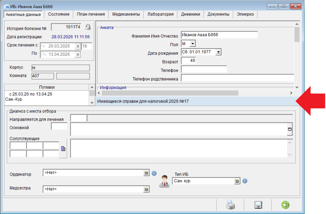
Task: Expand the Медсестра selection list
Action: click(x=146, y=189)
